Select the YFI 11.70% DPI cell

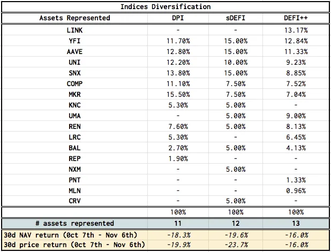(x=178, y=41)
